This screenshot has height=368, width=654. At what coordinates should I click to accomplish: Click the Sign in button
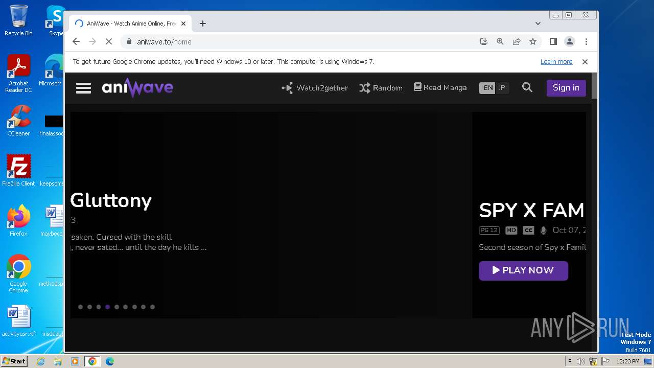click(566, 88)
